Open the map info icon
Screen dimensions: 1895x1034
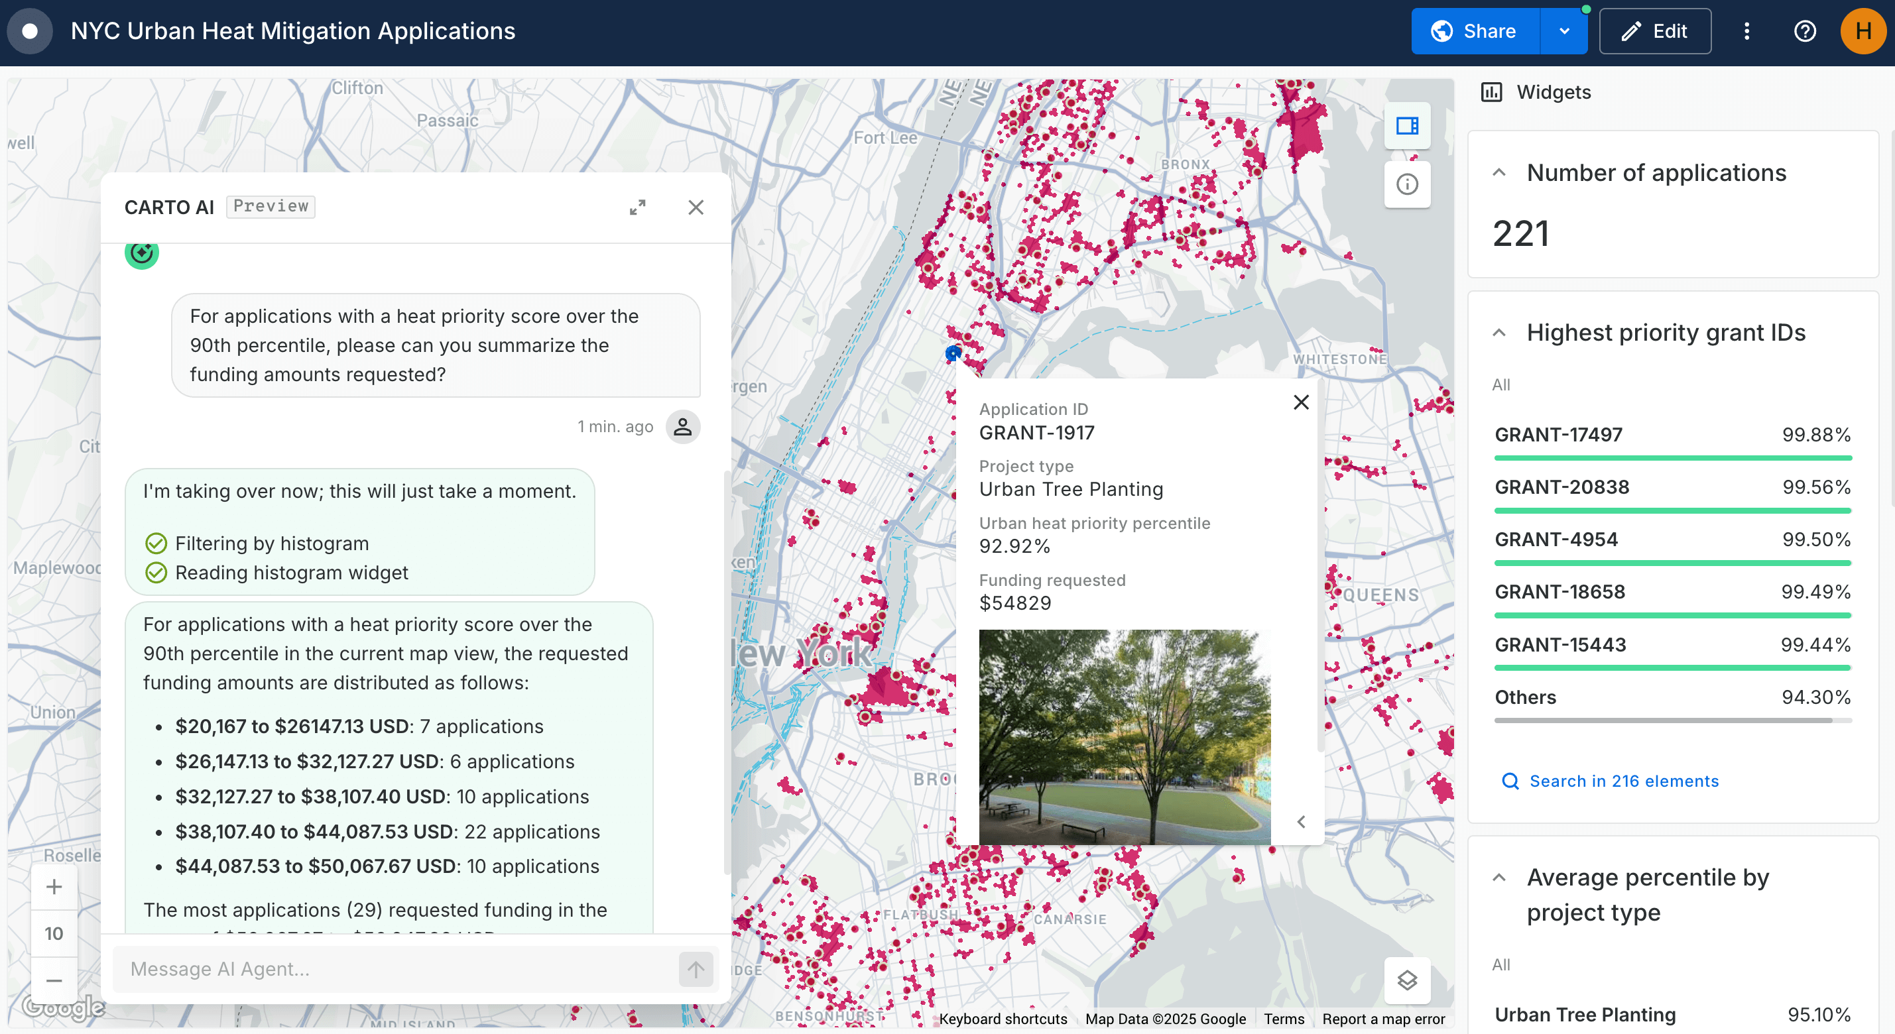1406,184
